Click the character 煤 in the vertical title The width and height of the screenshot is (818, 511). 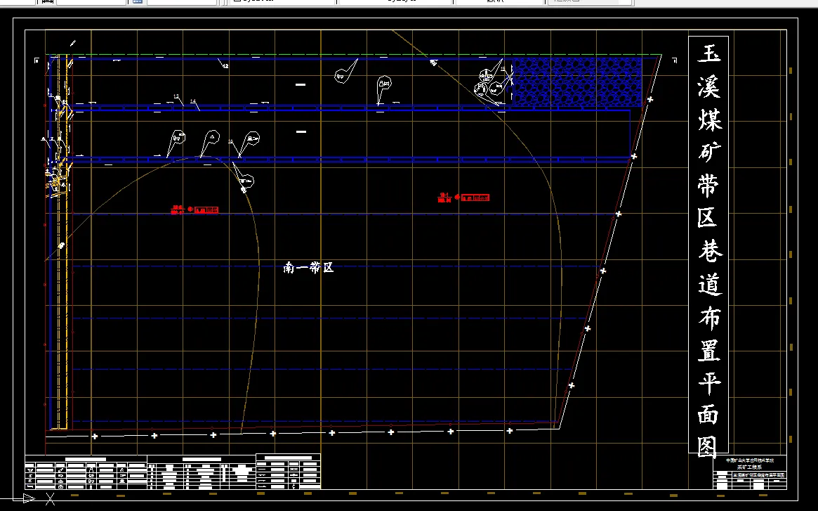[709, 119]
